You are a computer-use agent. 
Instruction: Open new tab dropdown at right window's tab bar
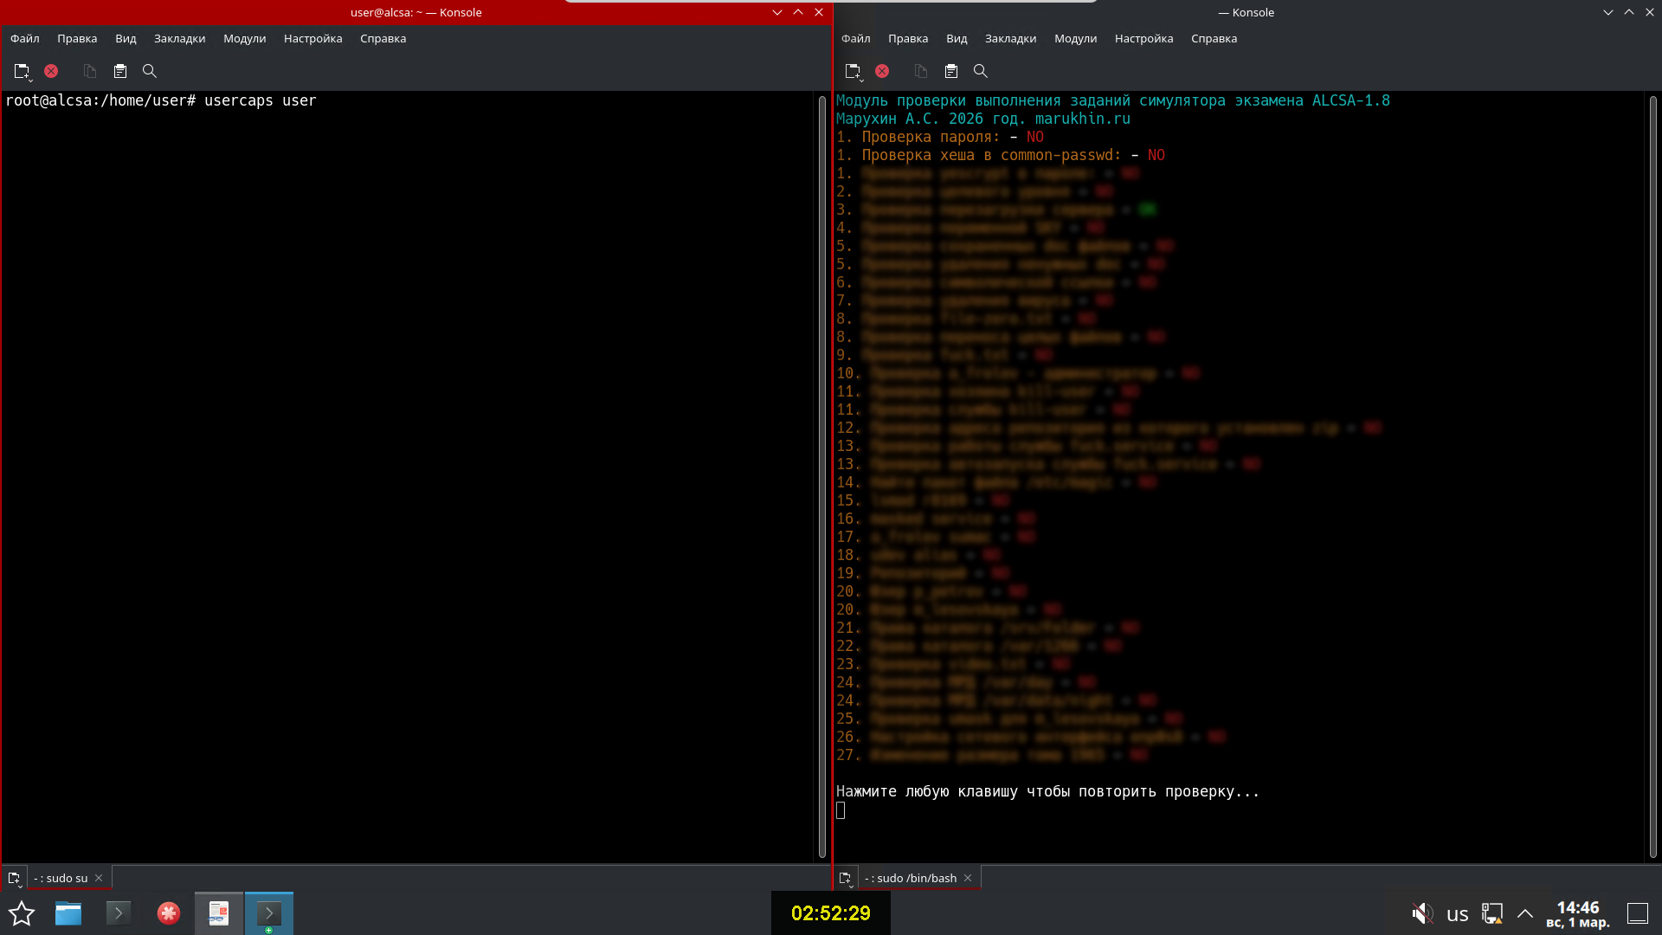click(846, 878)
